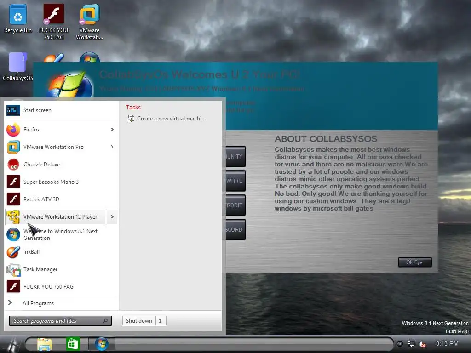The image size is (471, 353).
Task: Select InkBall menu entry
Action: point(62,252)
